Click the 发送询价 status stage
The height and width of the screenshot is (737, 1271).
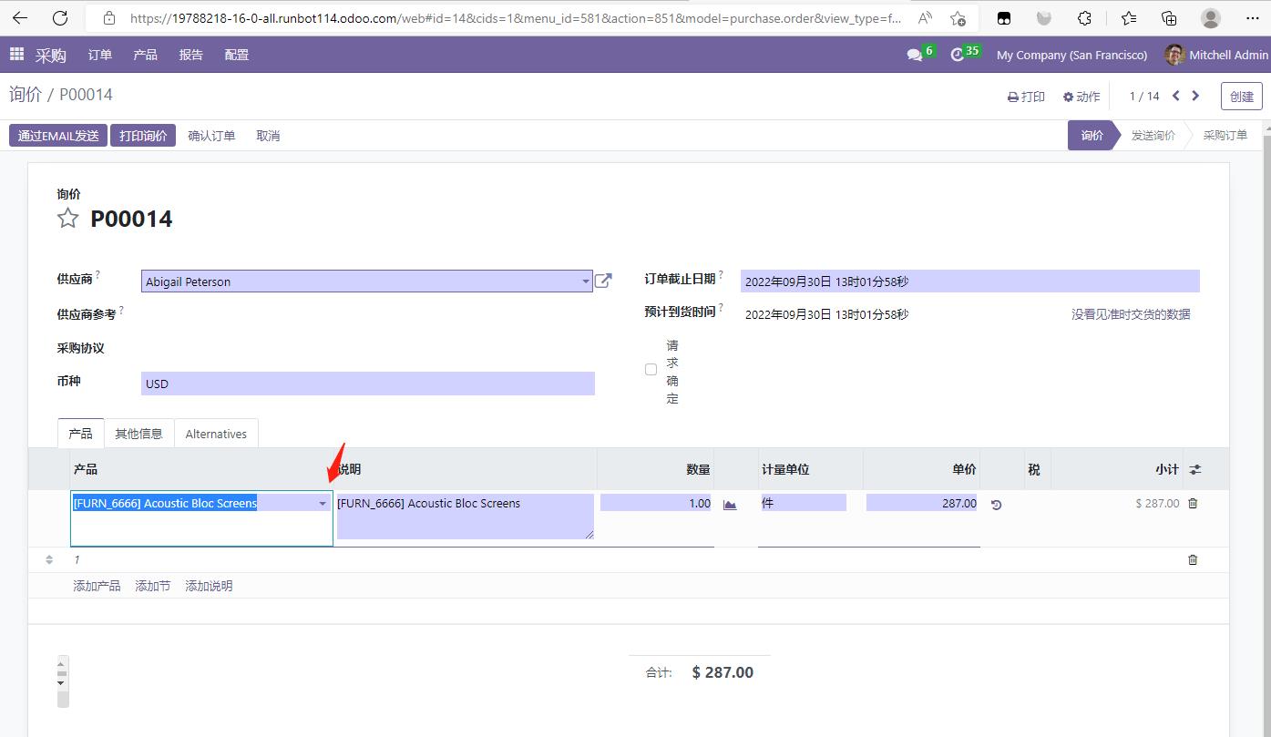coord(1153,136)
